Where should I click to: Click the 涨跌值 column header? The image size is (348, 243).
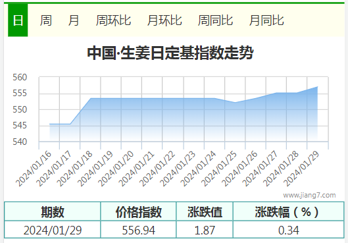(x=205, y=211)
